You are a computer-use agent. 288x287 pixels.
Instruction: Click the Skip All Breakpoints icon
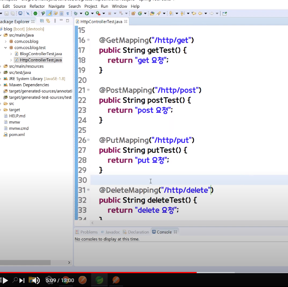[28, 13]
